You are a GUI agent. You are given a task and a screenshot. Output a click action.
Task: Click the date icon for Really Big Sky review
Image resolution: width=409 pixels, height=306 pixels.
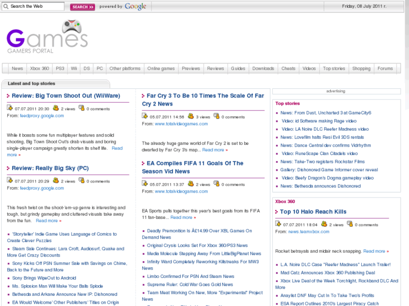(10, 180)
